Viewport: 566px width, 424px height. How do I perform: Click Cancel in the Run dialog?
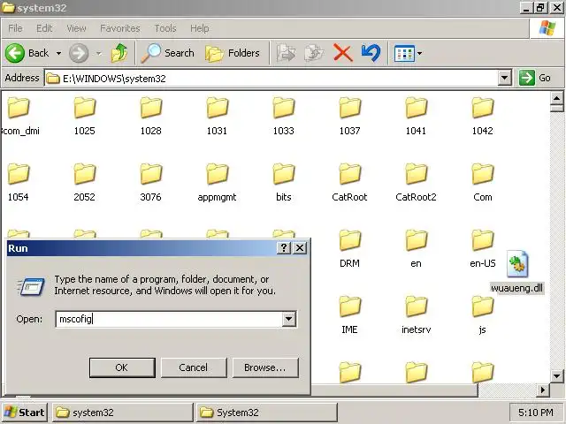[194, 367]
